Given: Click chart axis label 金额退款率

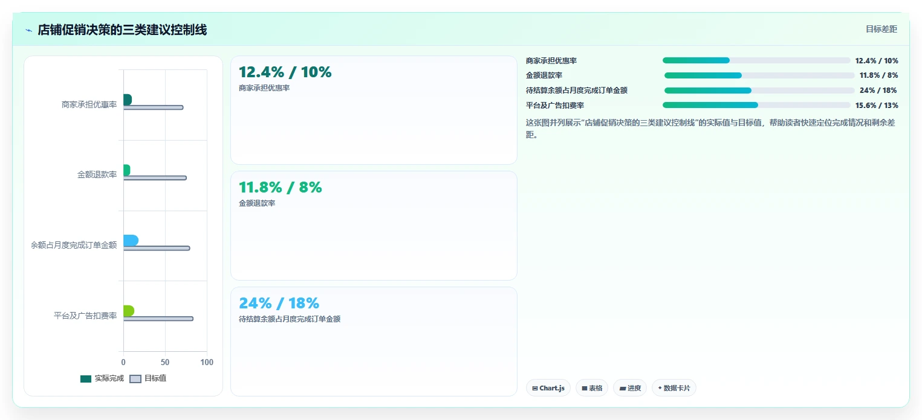Looking at the screenshot, I should tap(97, 175).
